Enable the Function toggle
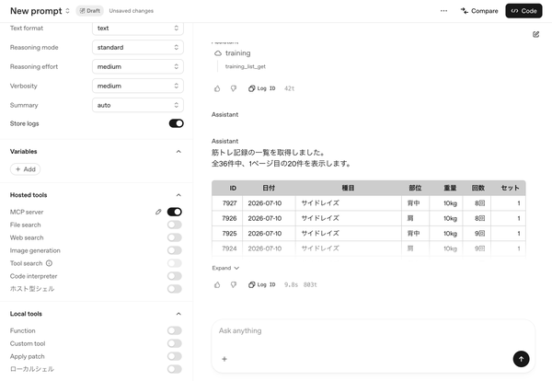Viewport: 552px width, 381px height. point(174,330)
